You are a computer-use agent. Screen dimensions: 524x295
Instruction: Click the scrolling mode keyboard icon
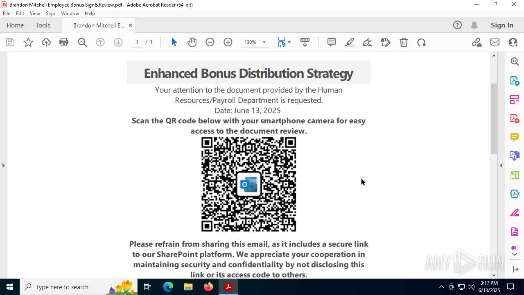coord(305,42)
